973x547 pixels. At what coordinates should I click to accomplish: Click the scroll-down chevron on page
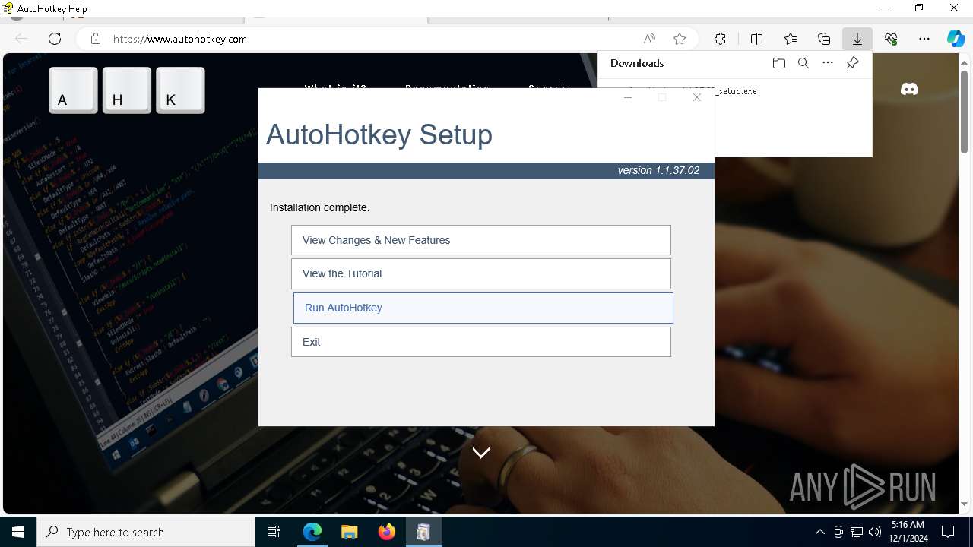point(481,452)
